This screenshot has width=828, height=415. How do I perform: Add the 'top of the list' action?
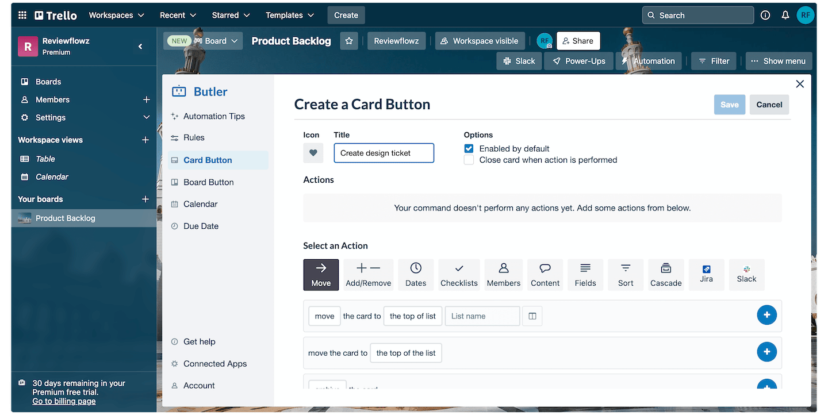[766, 352]
